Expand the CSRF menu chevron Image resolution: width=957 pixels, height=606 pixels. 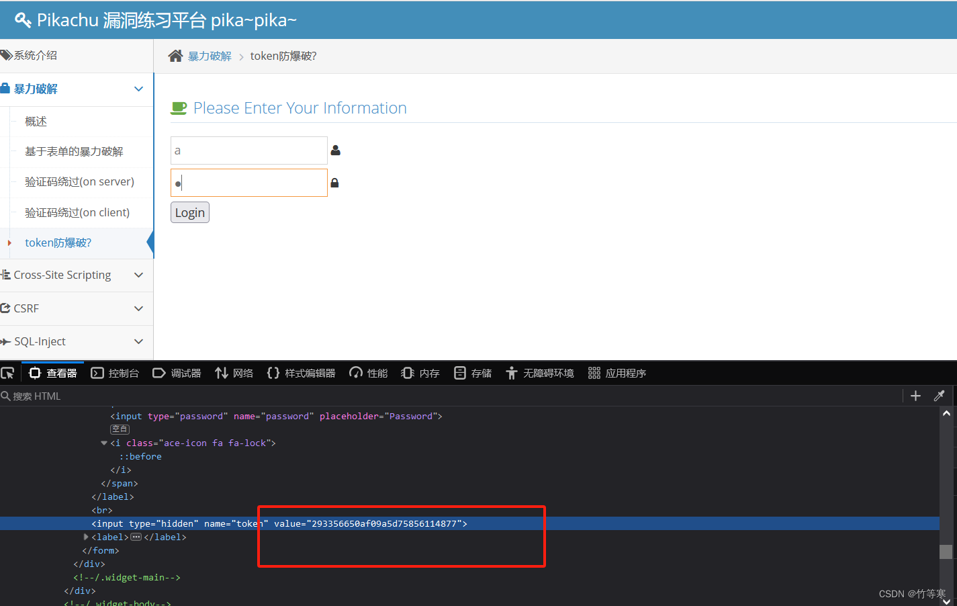[x=138, y=308]
